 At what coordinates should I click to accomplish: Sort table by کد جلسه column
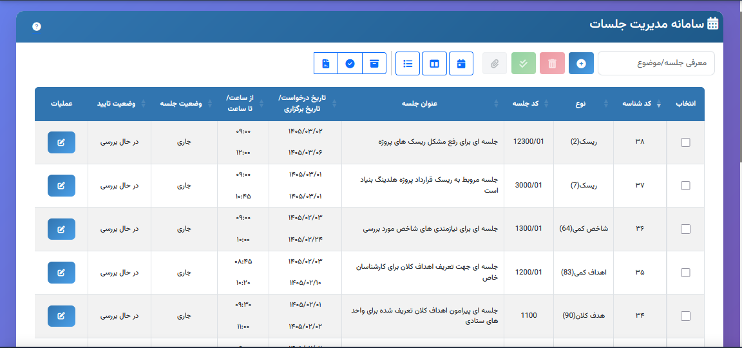click(x=529, y=104)
